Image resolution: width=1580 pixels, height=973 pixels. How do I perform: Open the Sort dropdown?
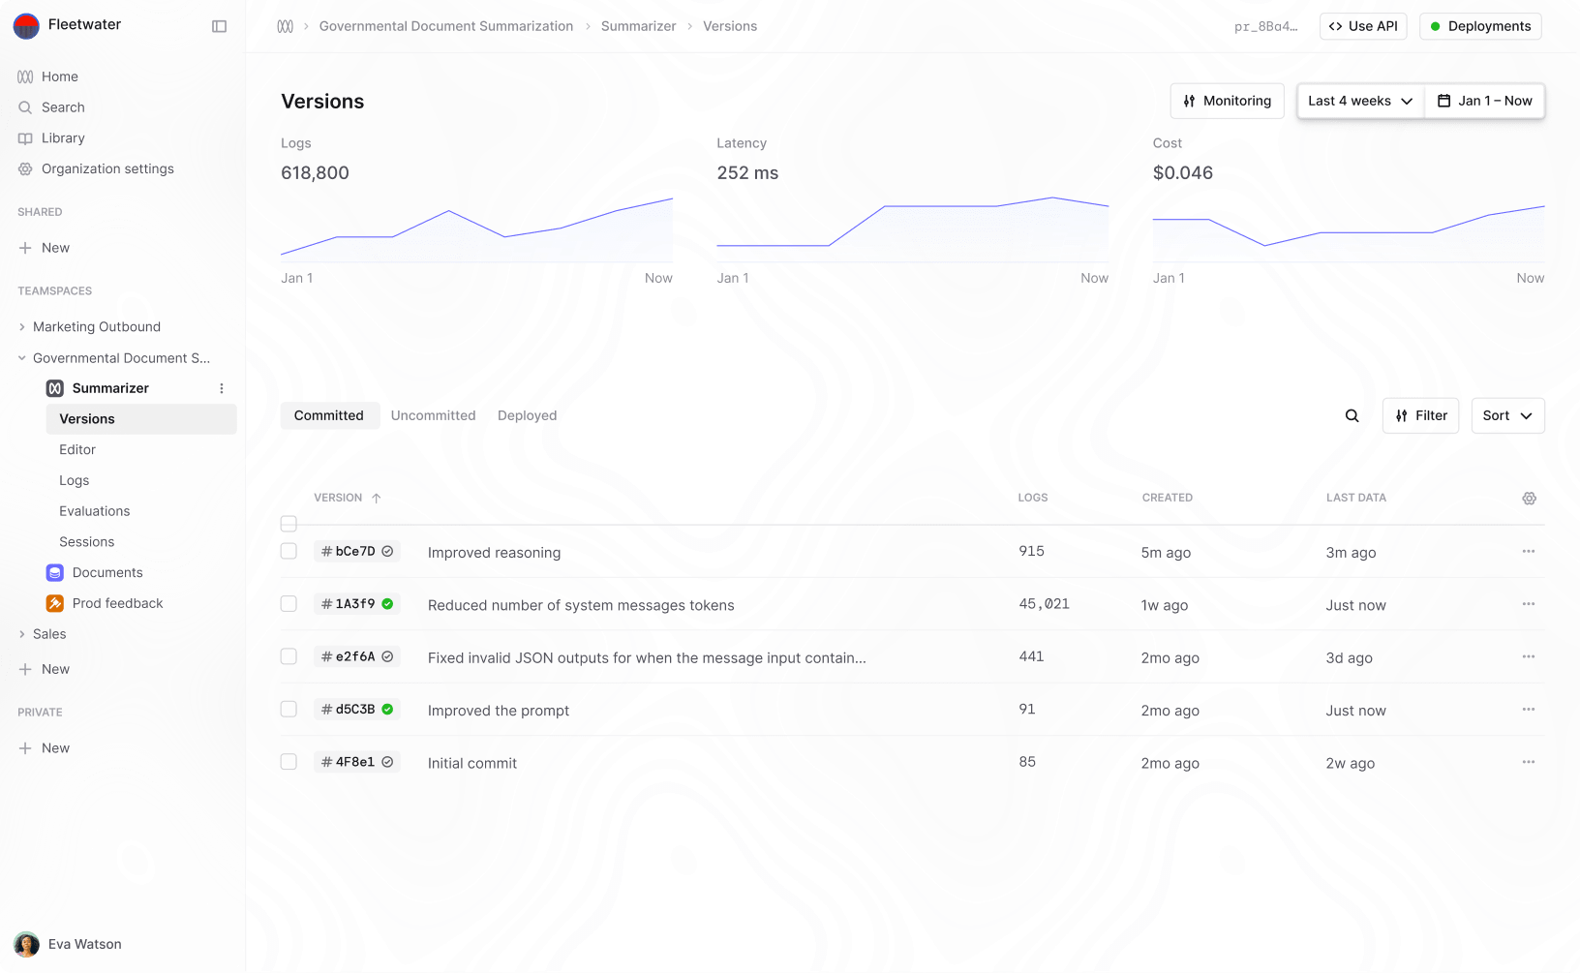tap(1506, 416)
